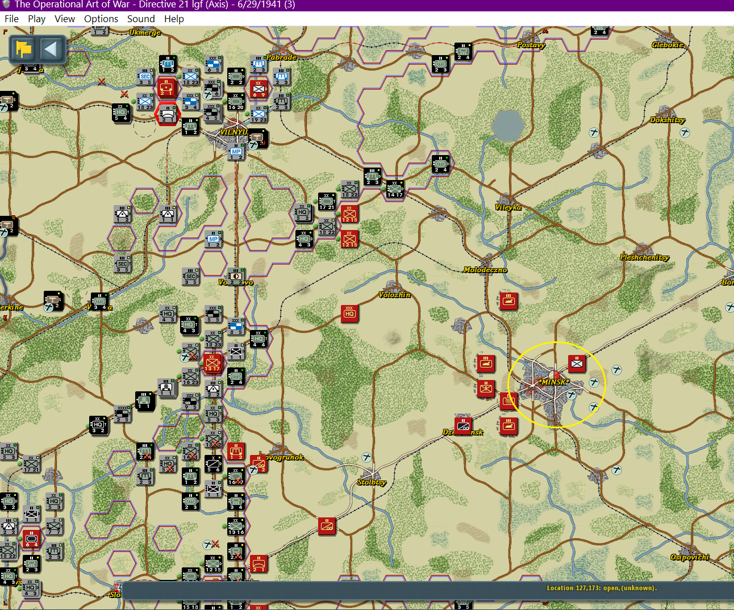Viewport: 734px width, 610px height.
Task: Click the Glebokie town label
Action: 668,45
